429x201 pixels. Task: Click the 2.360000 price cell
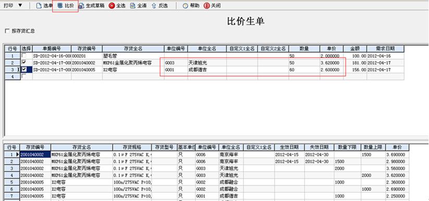point(397,182)
